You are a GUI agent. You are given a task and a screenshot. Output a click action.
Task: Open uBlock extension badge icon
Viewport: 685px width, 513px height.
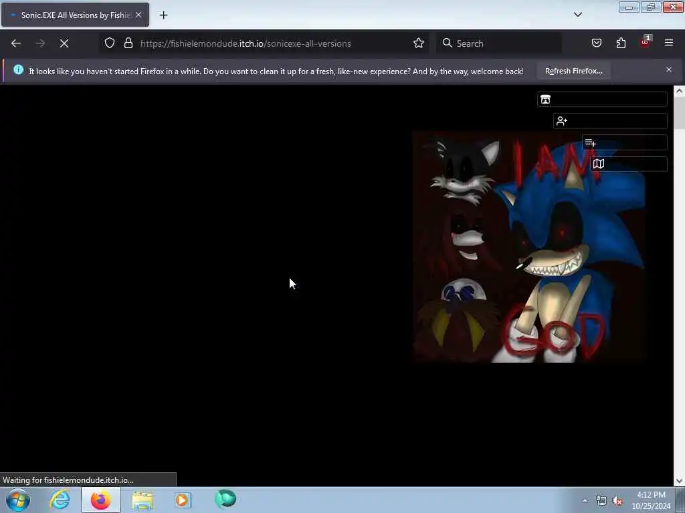tap(646, 42)
